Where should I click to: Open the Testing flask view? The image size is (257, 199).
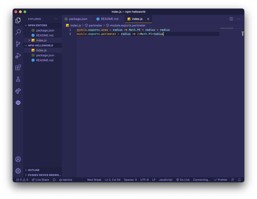point(18,79)
